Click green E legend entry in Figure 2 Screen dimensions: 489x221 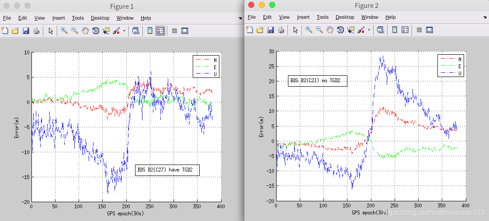451,66
